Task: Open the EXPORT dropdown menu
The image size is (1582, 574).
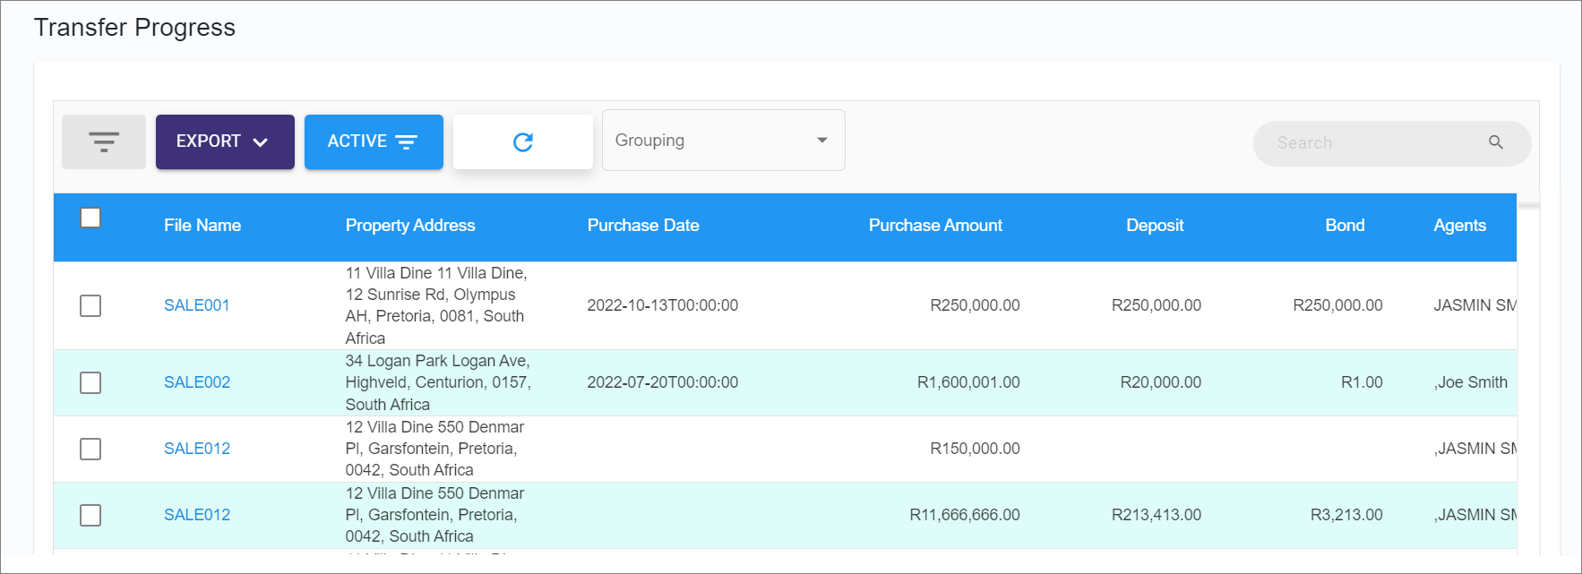Action: point(225,141)
